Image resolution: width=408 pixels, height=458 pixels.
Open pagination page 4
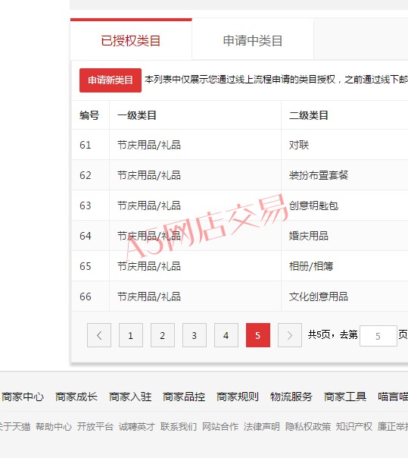[226, 335]
